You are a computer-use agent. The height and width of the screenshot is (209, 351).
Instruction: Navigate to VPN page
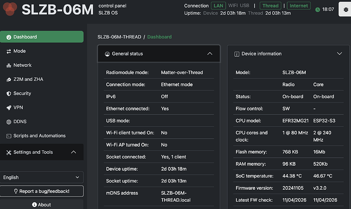pyautogui.click(x=42, y=108)
